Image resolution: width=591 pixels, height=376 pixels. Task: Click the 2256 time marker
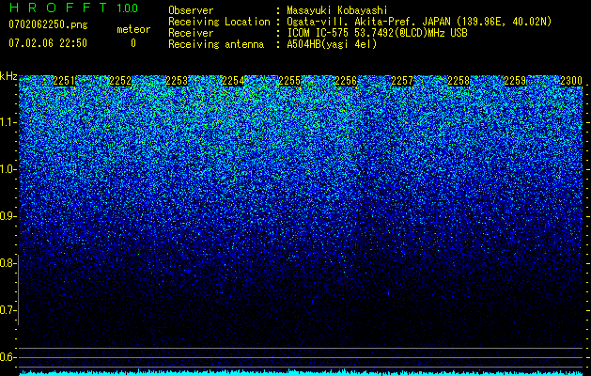coord(346,81)
